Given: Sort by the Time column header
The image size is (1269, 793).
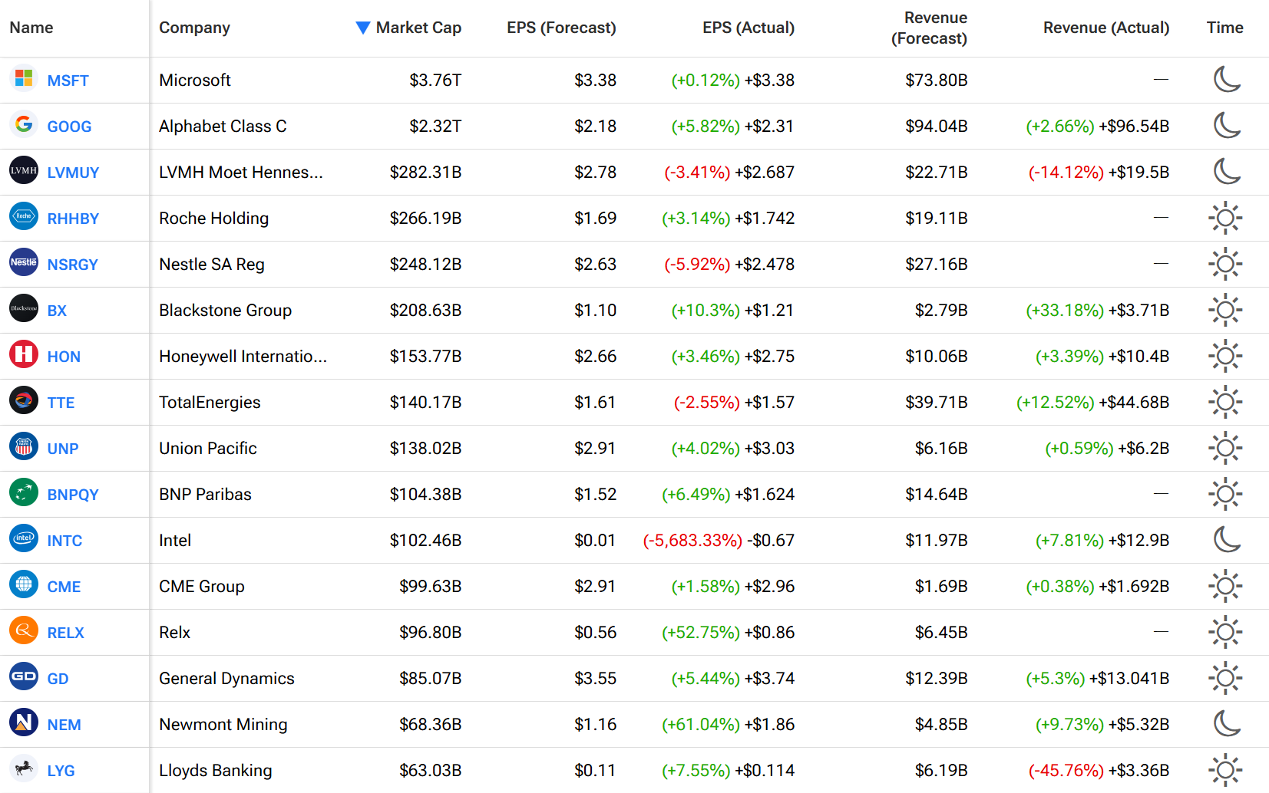Looking at the screenshot, I should 1224,28.
